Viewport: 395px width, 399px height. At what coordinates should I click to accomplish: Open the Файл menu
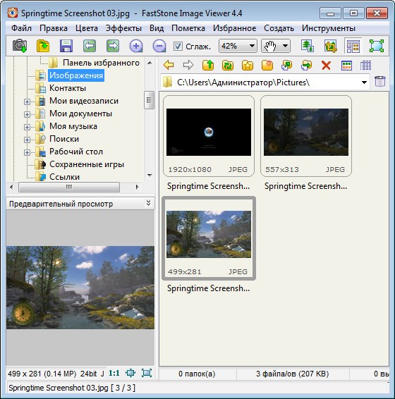[x=21, y=28]
